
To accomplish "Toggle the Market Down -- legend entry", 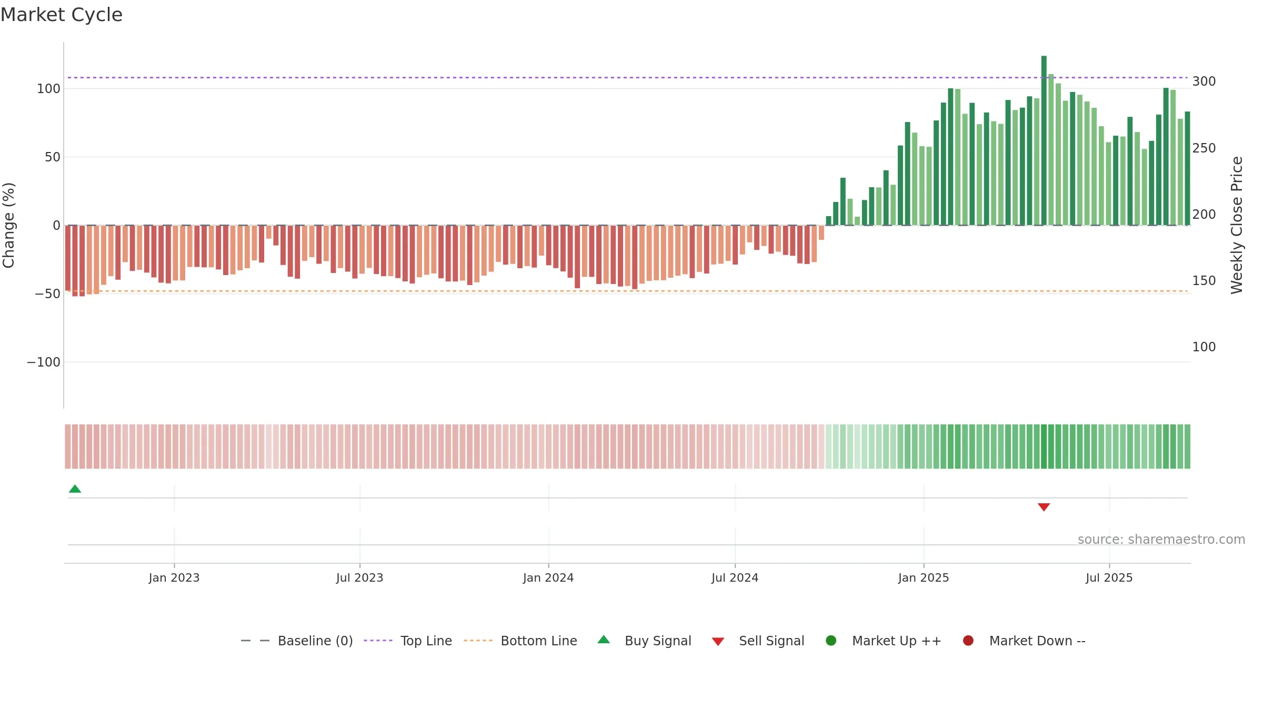I will click(x=1024, y=641).
